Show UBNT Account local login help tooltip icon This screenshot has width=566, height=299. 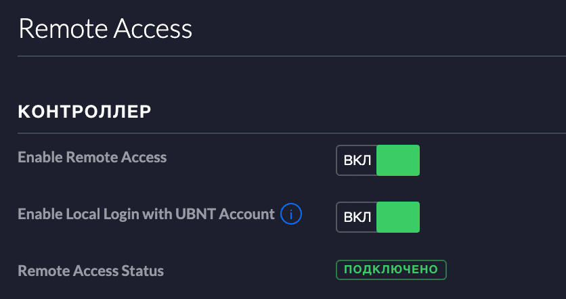291,214
